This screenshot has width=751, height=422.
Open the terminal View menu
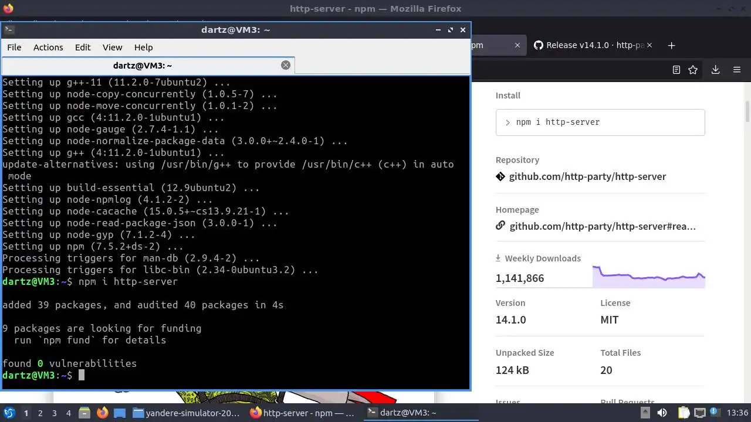point(112,47)
